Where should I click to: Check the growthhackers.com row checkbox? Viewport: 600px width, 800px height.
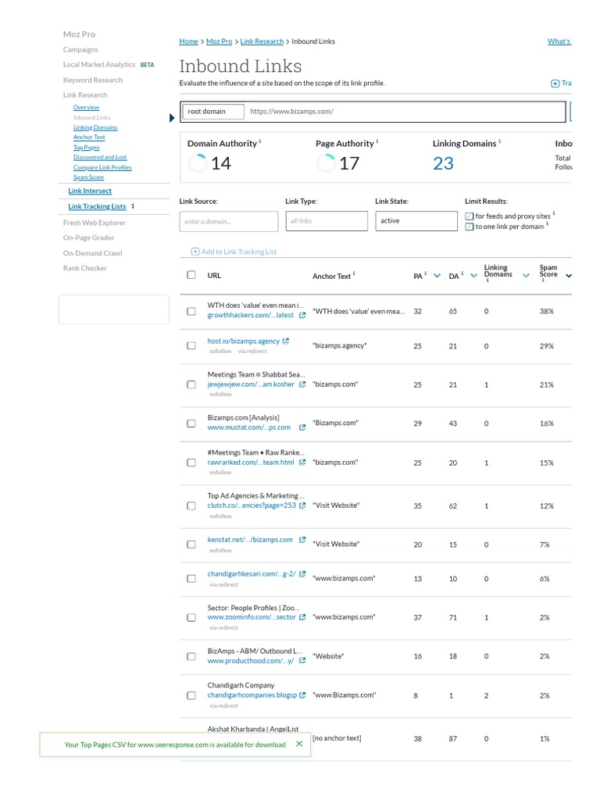click(191, 311)
